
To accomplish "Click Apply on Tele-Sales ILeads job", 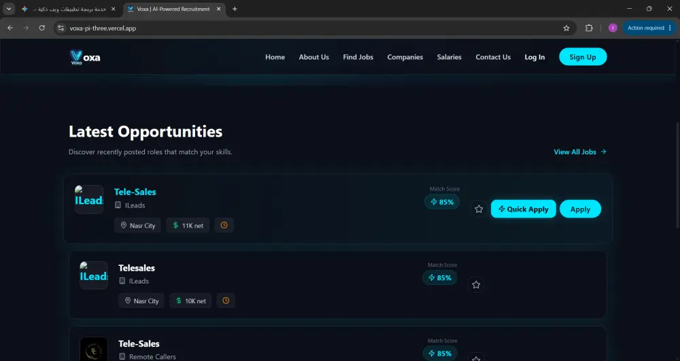I will (x=580, y=209).
